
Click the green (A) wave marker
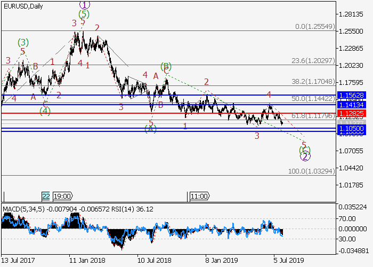click(x=151, y=129)
